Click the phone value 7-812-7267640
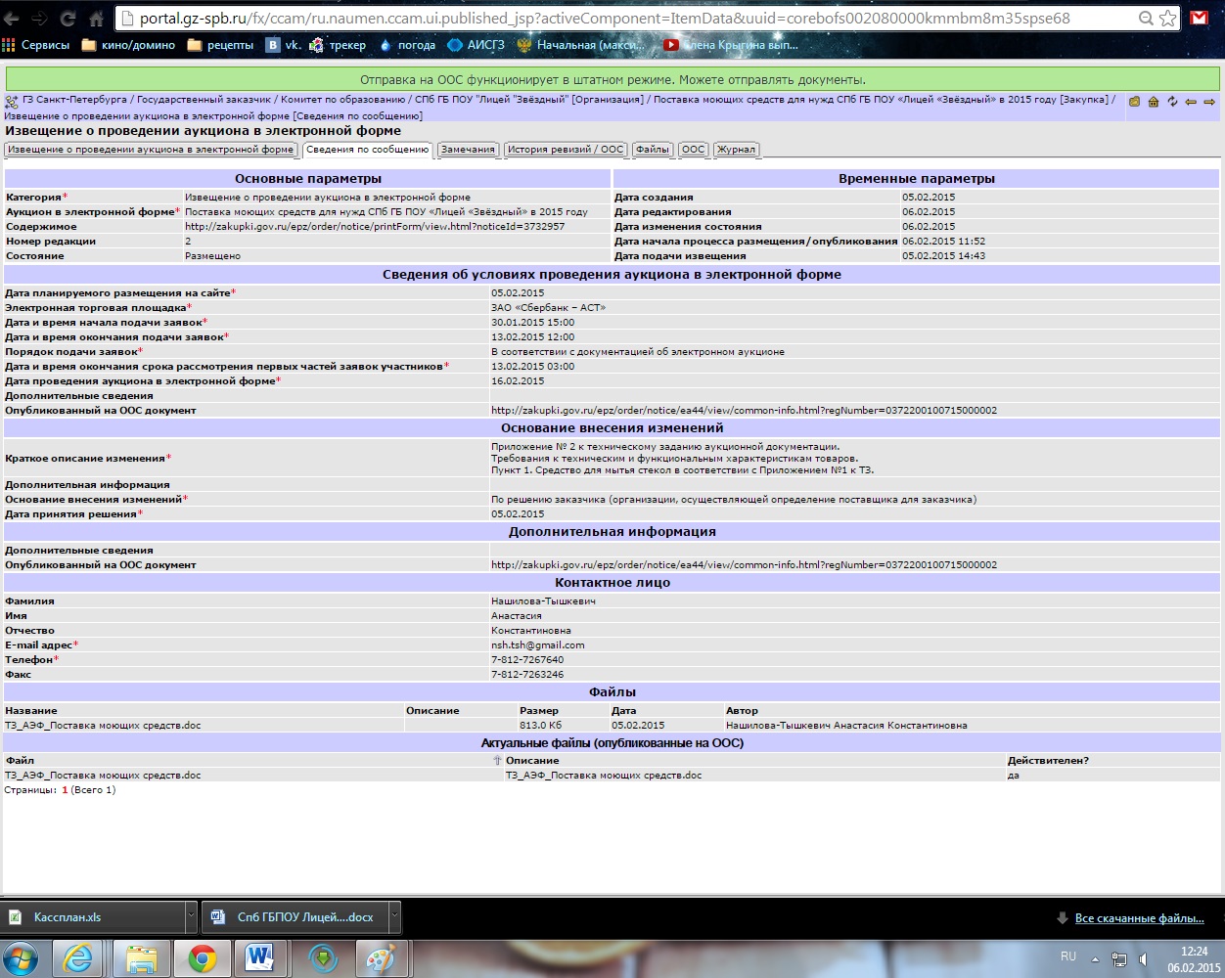 527,660
